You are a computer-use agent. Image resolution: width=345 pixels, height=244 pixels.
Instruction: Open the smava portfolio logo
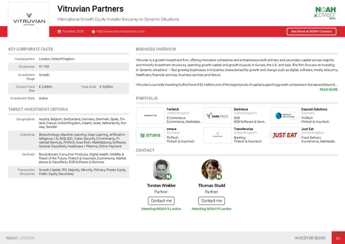tap(149, 136)
